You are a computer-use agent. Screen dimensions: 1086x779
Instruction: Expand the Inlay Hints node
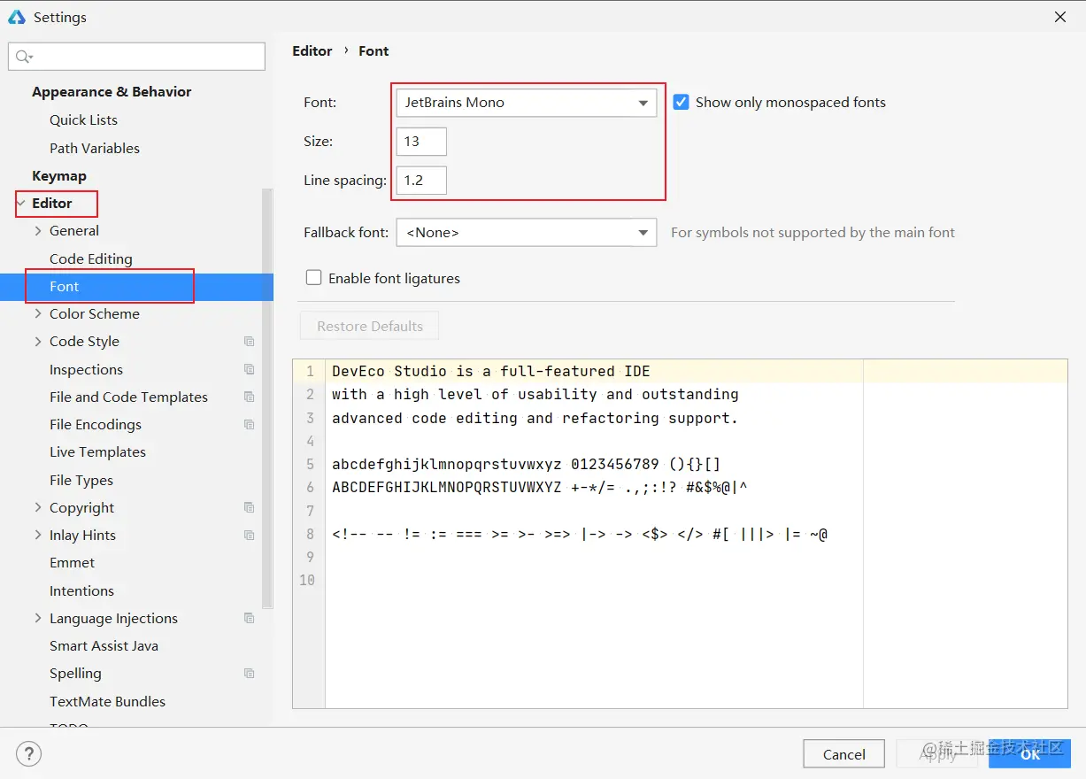pyautogui.click(x=38, y=535)
